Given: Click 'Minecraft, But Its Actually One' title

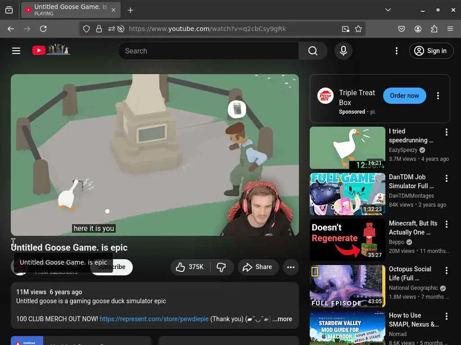Looking at the screenshot, I should click(413, 228).
